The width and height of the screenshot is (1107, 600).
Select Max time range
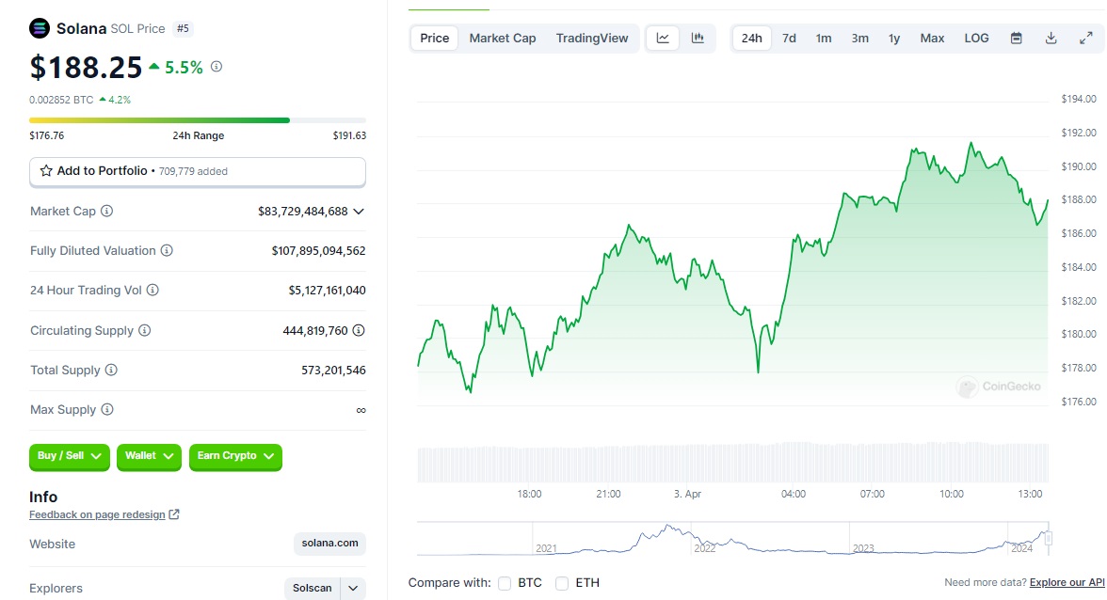(932, 38)
